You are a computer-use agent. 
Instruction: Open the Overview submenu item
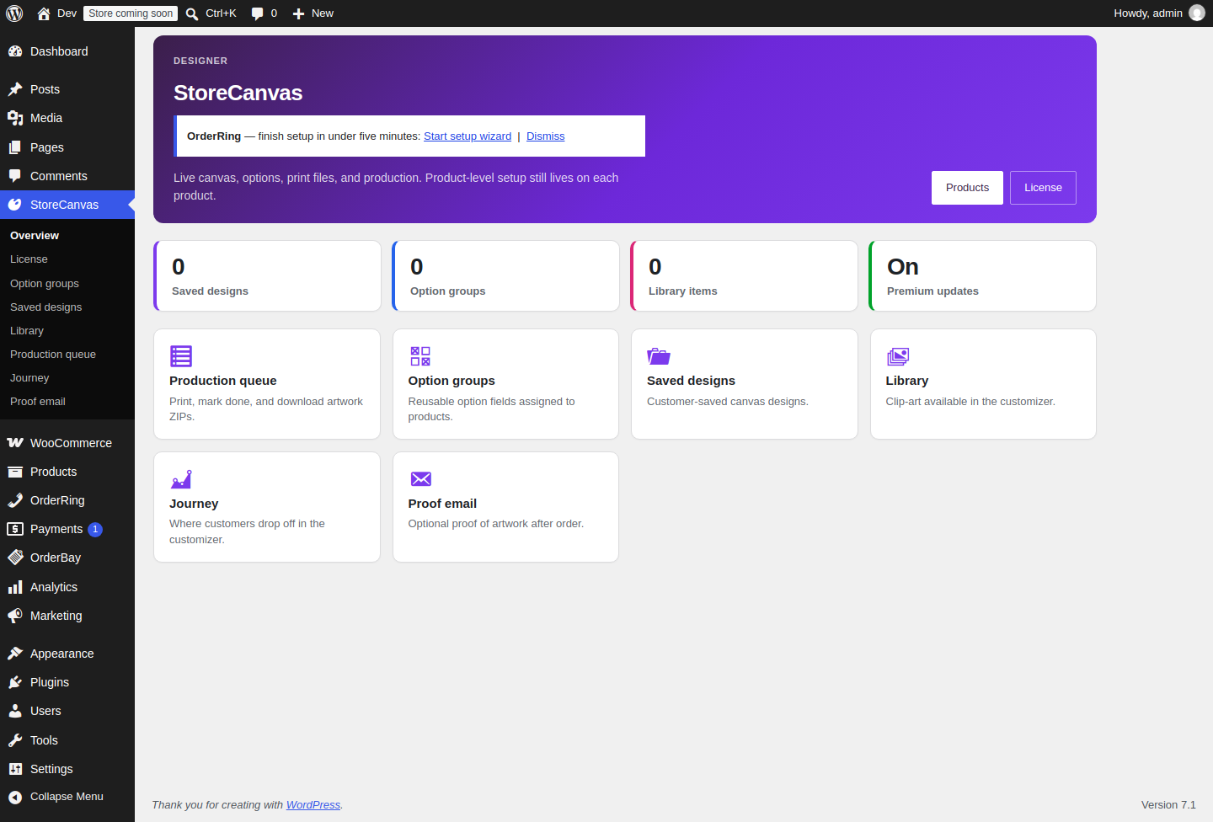[35, 236]
